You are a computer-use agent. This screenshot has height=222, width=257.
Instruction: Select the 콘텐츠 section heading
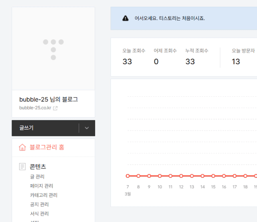click(x=38, y=167)
